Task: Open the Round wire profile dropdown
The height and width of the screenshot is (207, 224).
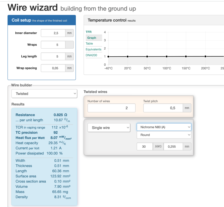Action: pyautogui.click(x=164, y=135)
